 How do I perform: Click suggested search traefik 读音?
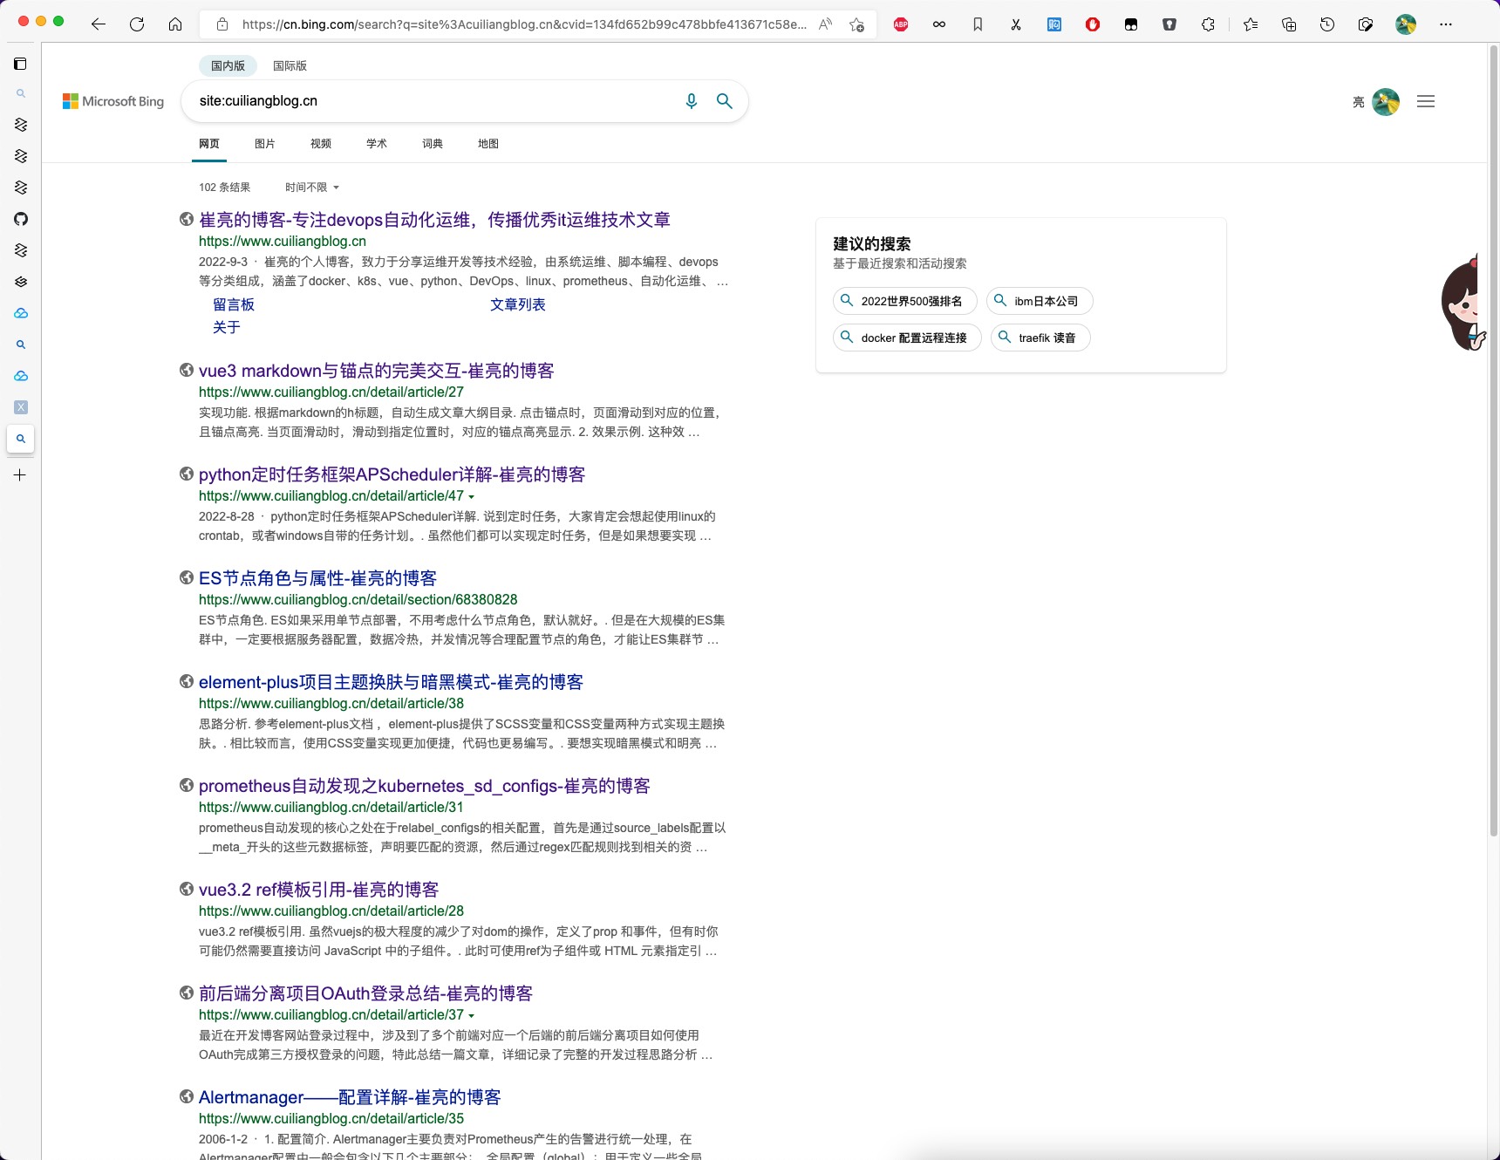(1040, 338)
